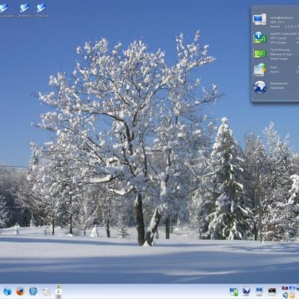Click the globe network icon in the panel
Screen dimensions: 299x299
246,291
